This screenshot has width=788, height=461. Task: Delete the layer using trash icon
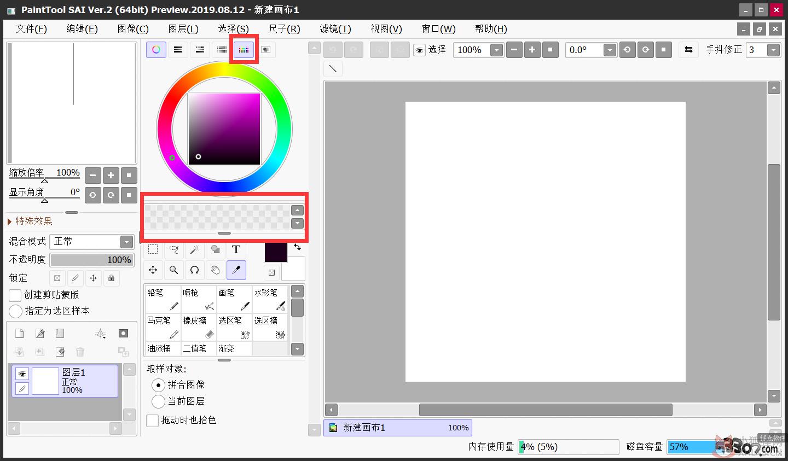(x=80, y=352)
